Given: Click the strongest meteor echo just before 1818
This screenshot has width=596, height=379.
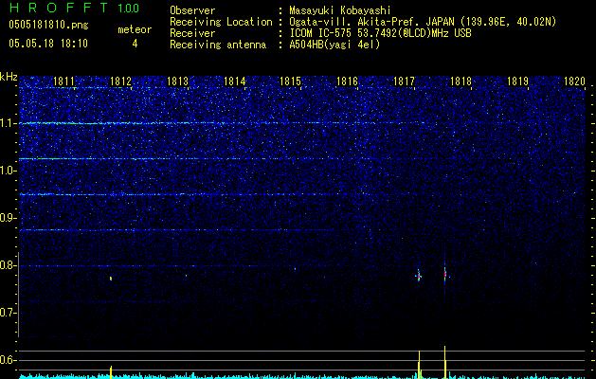Looking at the screenshot, I should 444,274.
